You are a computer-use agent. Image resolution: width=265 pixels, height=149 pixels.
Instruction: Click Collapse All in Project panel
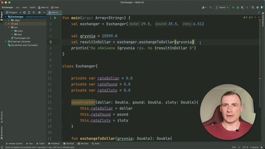34,12
